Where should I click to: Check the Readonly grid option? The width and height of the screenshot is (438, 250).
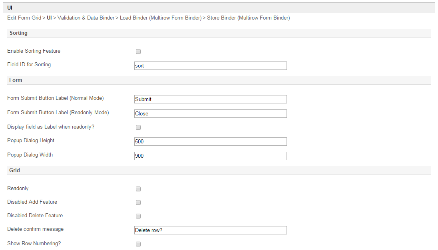tap(138, 189)
